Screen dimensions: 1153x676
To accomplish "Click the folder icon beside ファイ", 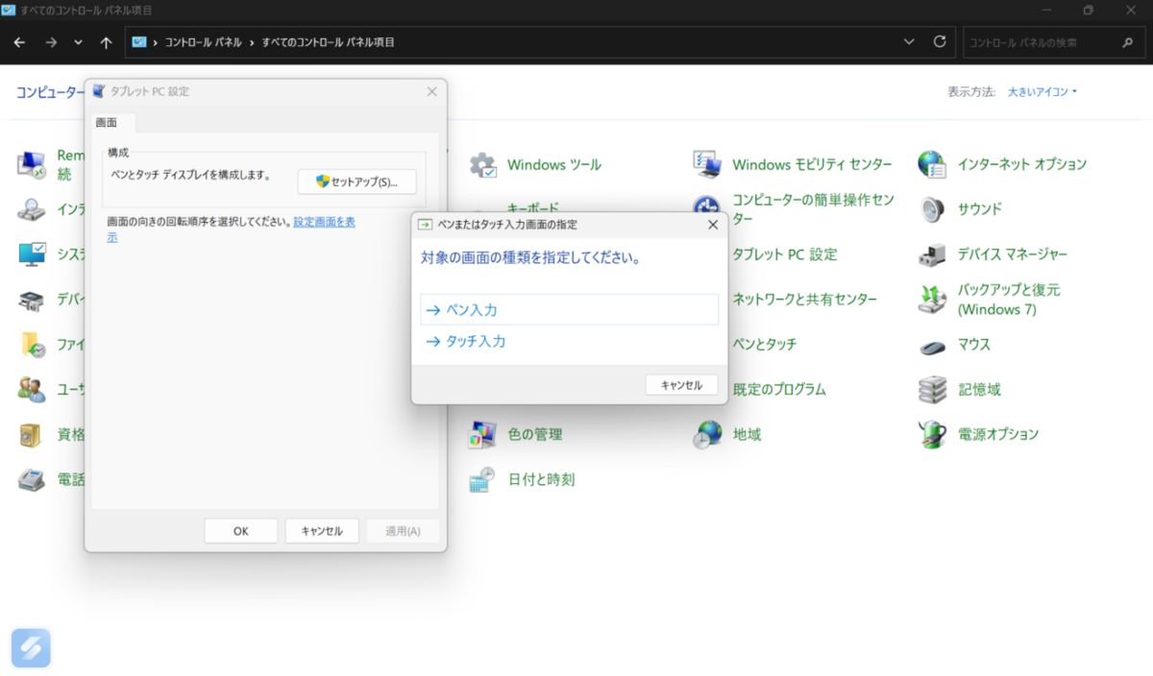I will click(32, 345).
